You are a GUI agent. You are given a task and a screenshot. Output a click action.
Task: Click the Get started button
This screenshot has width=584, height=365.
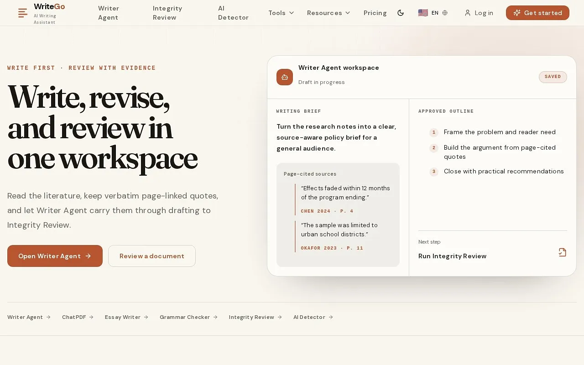[x=537, y=13]
